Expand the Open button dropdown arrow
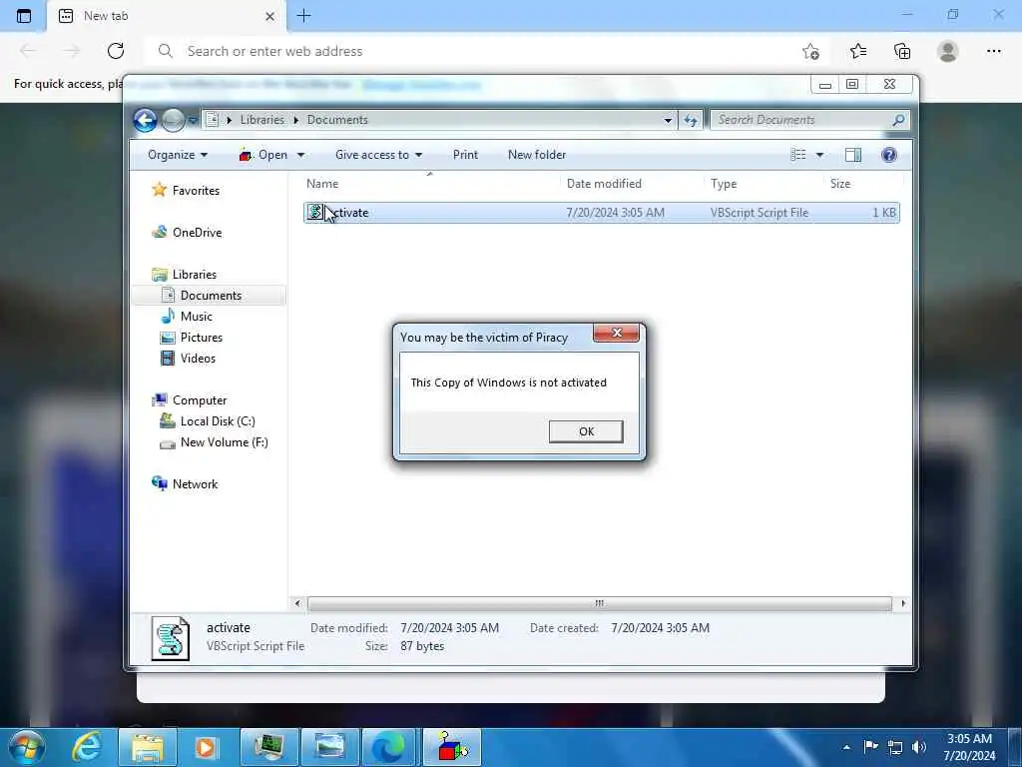 coord(300,155)
